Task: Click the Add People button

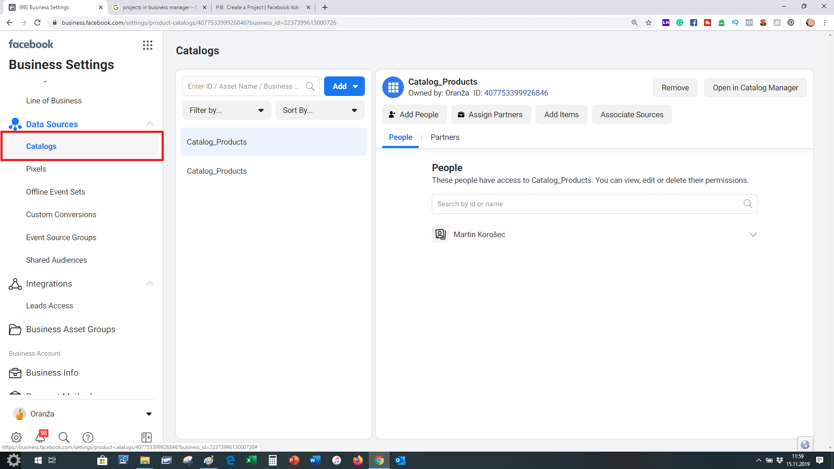Action: pos(414,115)
